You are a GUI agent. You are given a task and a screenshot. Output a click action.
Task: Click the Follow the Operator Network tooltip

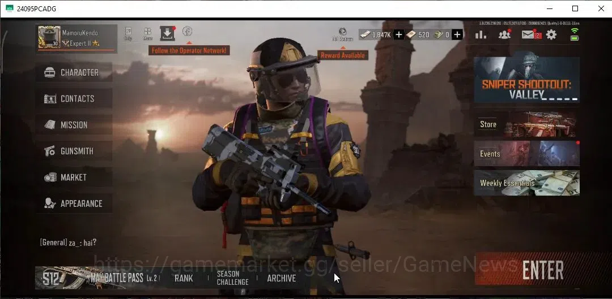click(189, 50)
